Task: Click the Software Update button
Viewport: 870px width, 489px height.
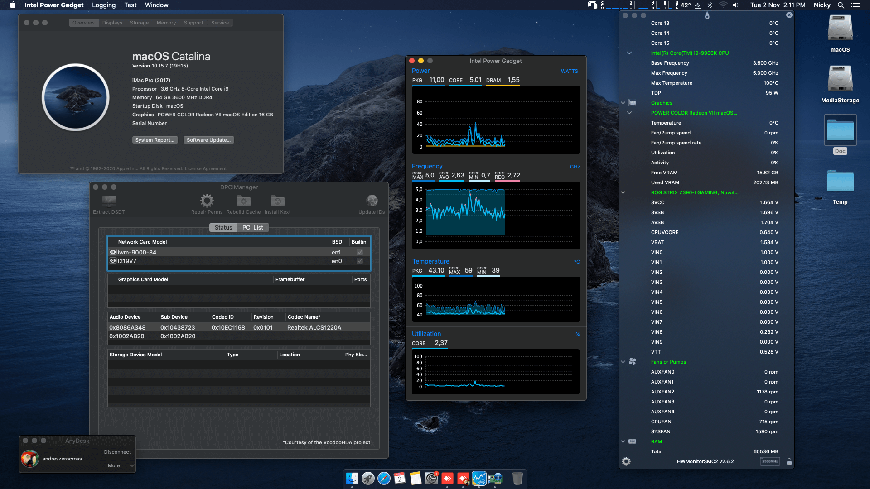Action: pyautogui.click(x=208, y=140)
